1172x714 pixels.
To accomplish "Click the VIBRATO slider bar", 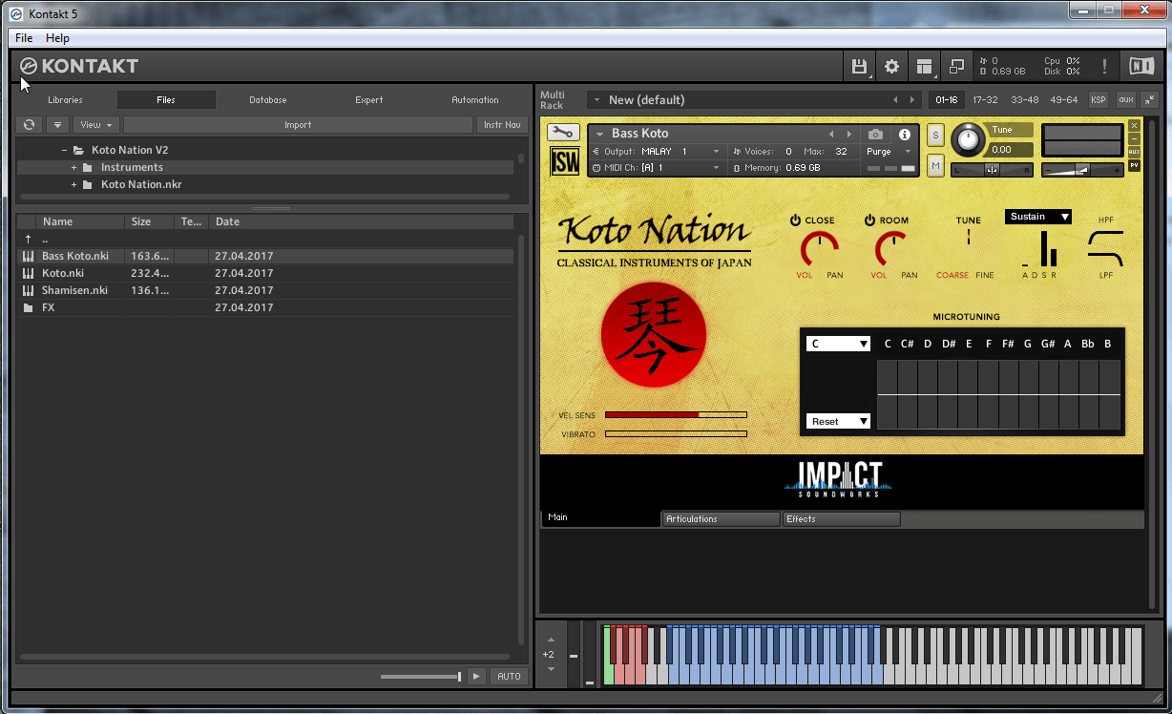I will (x=676, y=434).
